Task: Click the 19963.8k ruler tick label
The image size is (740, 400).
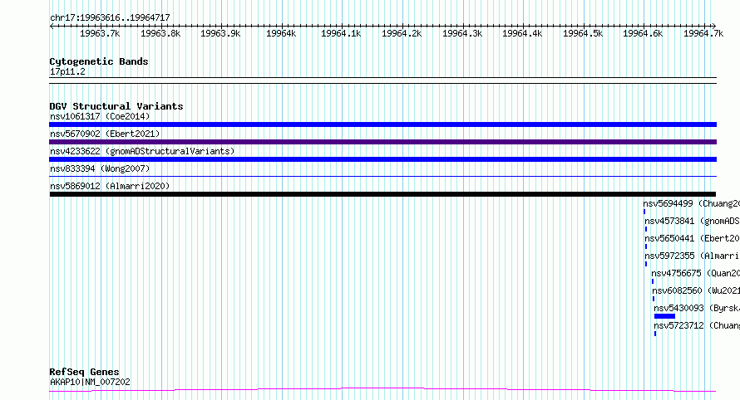Action: (x=160, y=33)
